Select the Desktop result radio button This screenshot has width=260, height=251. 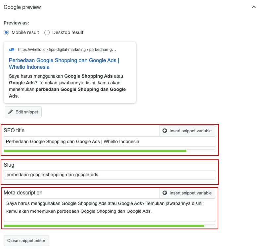coord(47,32)
